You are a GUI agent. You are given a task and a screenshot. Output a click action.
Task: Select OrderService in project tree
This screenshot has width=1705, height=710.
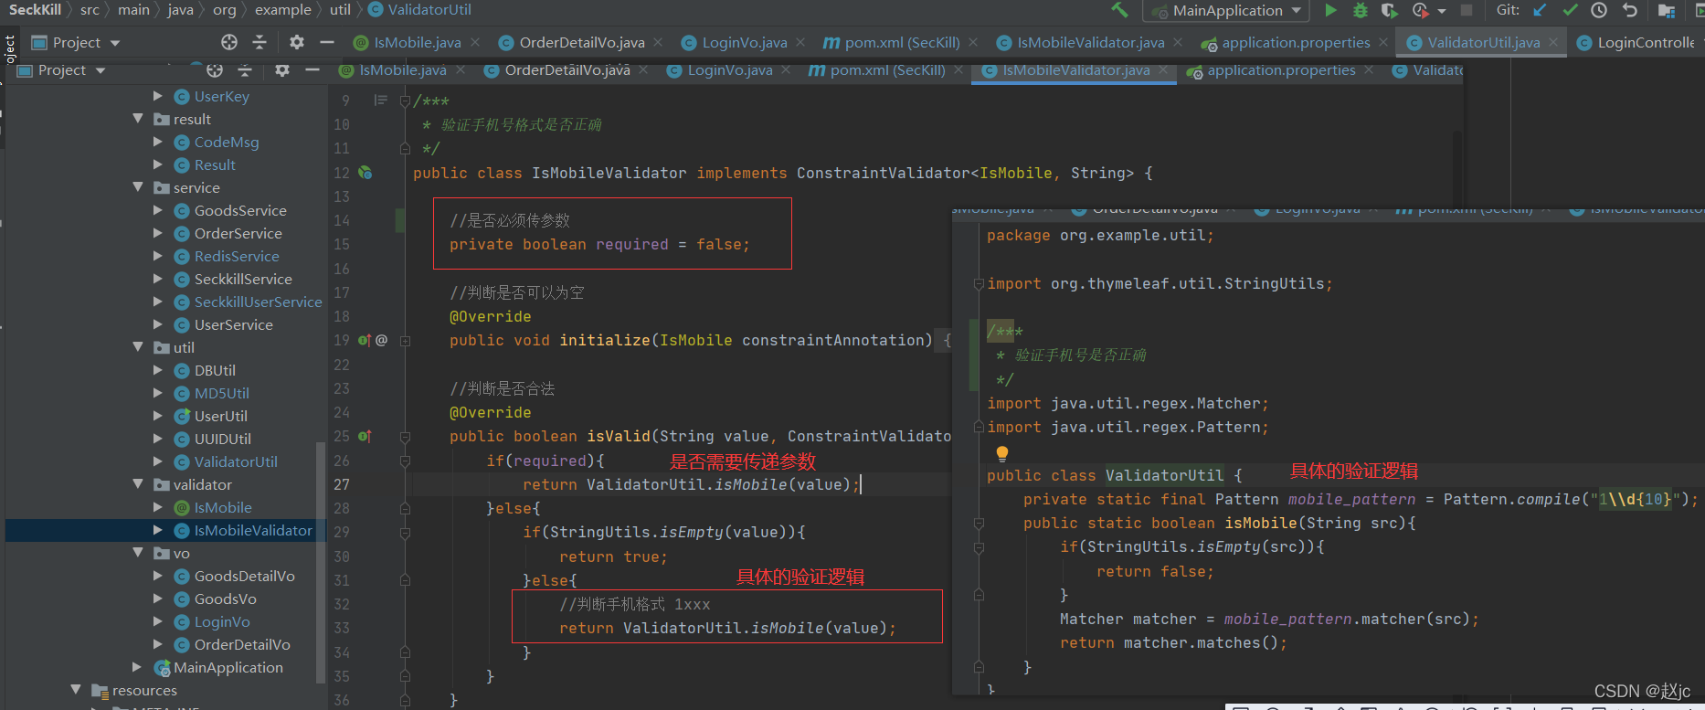pyautogui.click(x=238, y=233)
